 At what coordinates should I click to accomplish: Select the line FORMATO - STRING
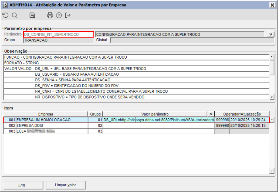pyautogui.click(x=136, y=63)
